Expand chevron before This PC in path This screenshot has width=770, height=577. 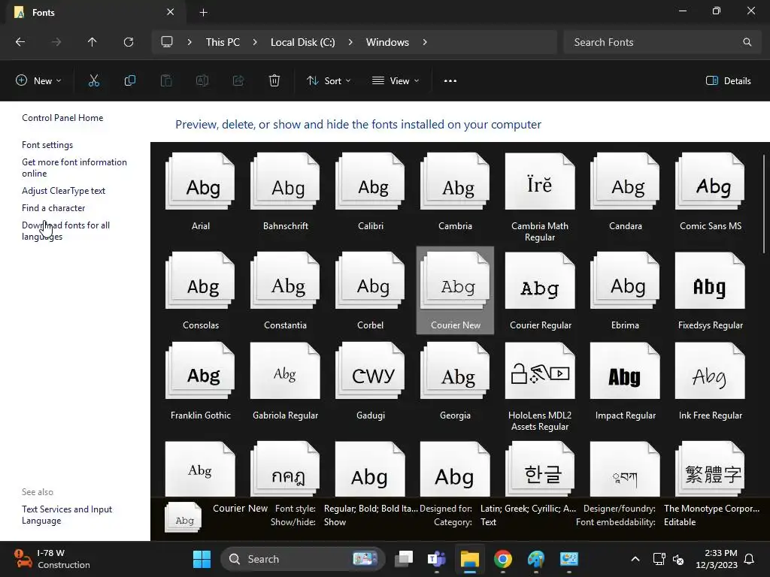(189, 42)
